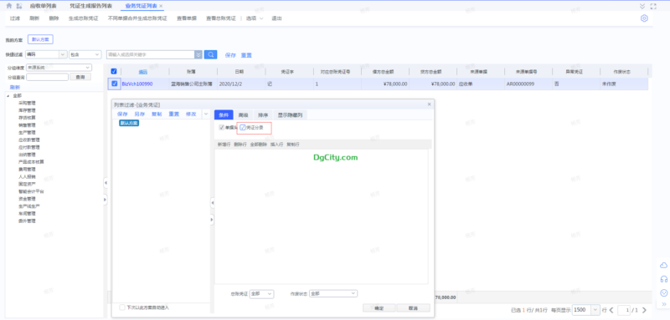
Task: Select 销售管理 in the left tree
Action: pos(27,124)
